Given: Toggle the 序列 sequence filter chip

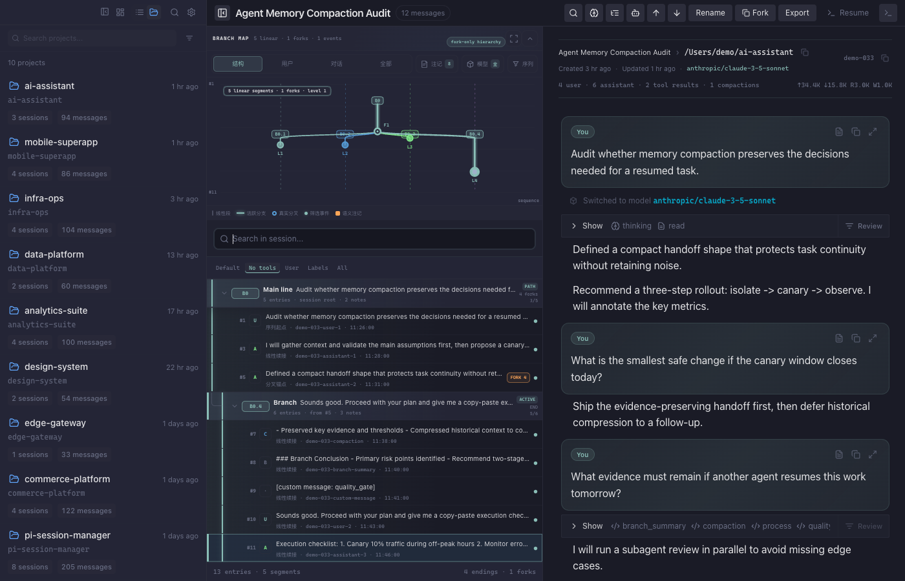Looking at the screenshot, I should pyautogui.click(x=523, y=64).
